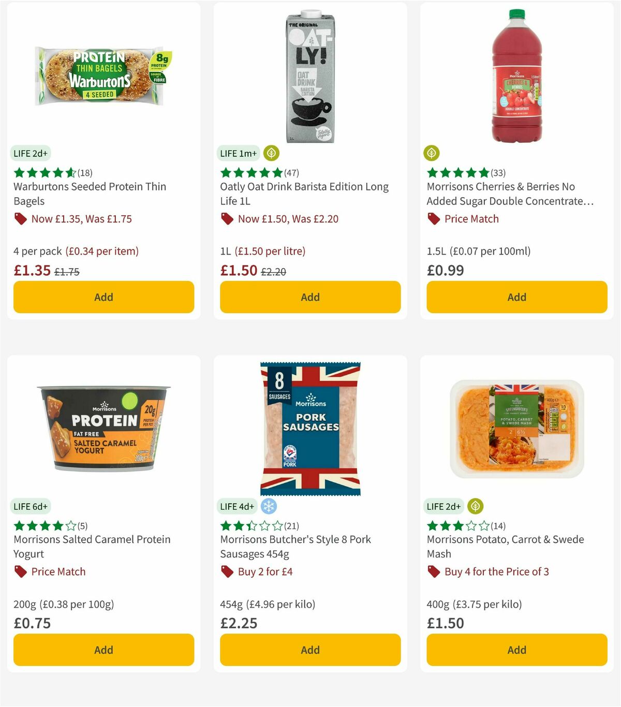Click the LIFE 4d+ badge on Pork Sausages
The image size is (621, 707).
pyautogui.click(x=237, y=506)
